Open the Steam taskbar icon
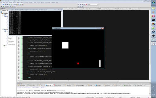 point(153,32)
